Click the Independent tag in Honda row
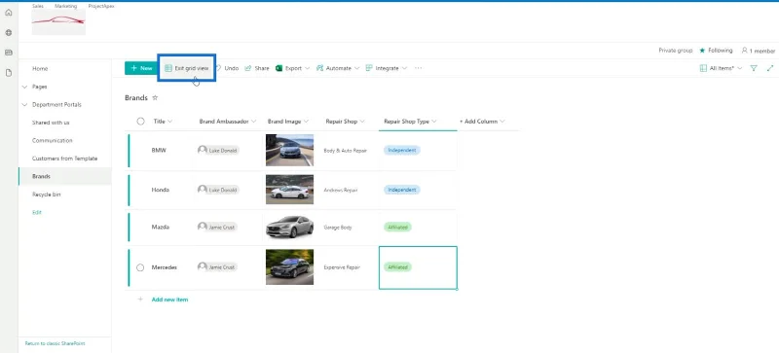 pos(402,190)
